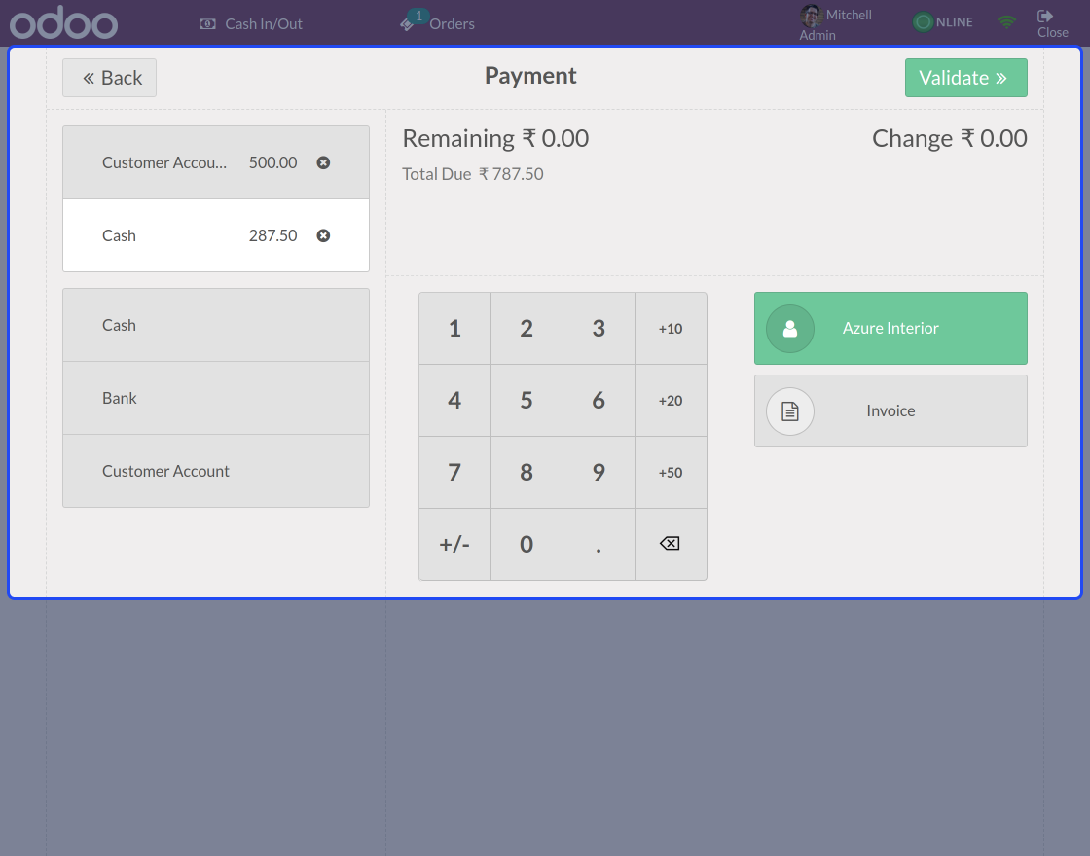Tap numpad key 3
Viewport: 1090px width, 856px height.
click(599, 329)
